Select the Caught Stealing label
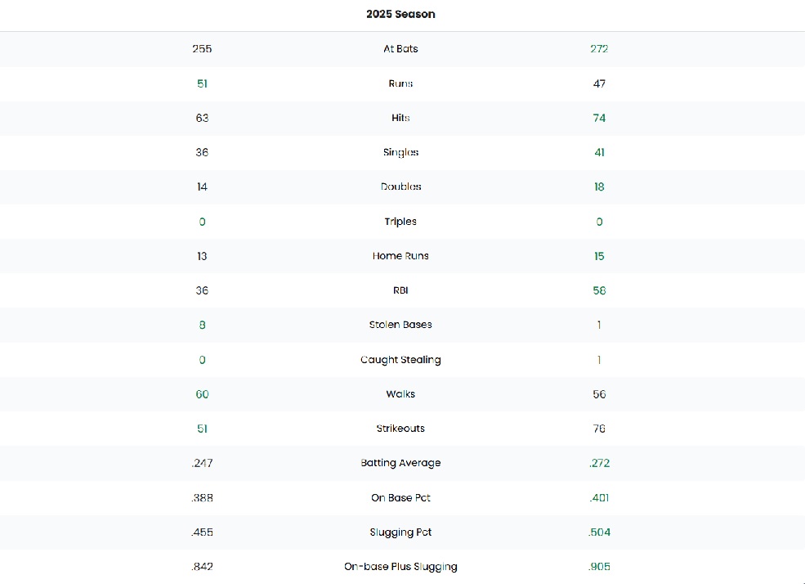This screenshot has height=584, width=805. tap(400, 360)
